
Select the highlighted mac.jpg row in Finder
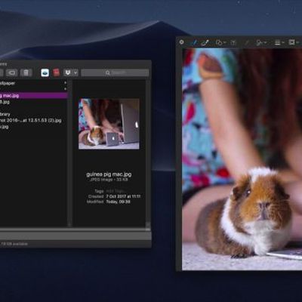coord(33,95)
